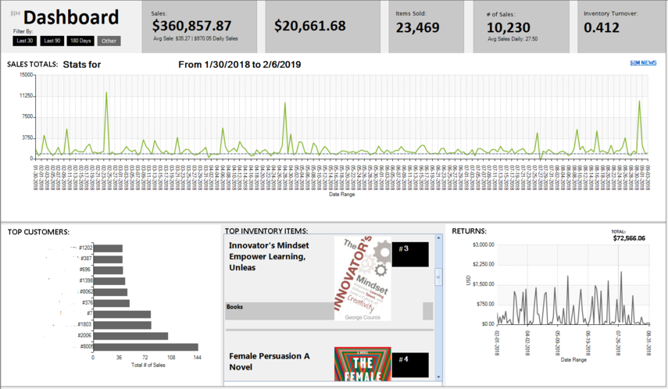Click the Items Sold 23,469 tile
This screenshot has height=389, width=668.
(x=426, y=27)
